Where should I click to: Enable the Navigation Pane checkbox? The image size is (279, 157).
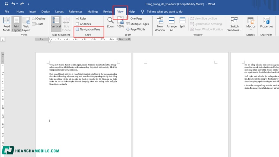(x=77, y=29)
